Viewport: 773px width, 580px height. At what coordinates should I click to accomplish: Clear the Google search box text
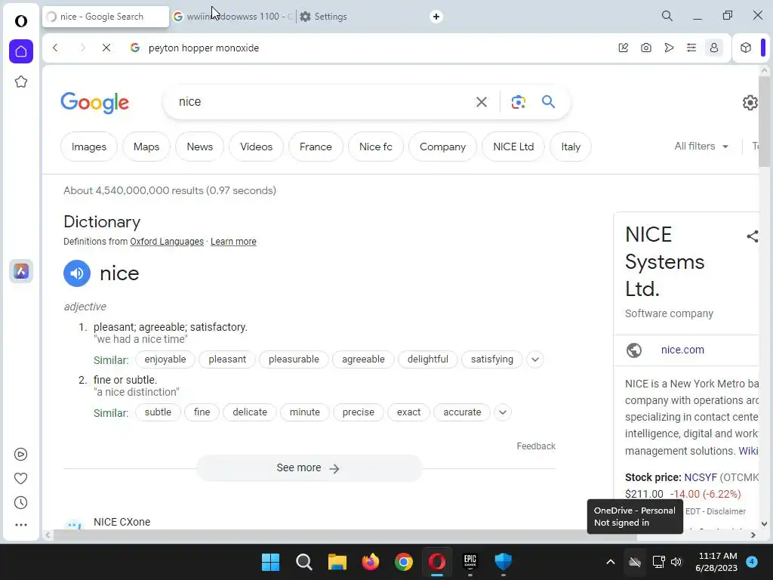coord(482,102)
